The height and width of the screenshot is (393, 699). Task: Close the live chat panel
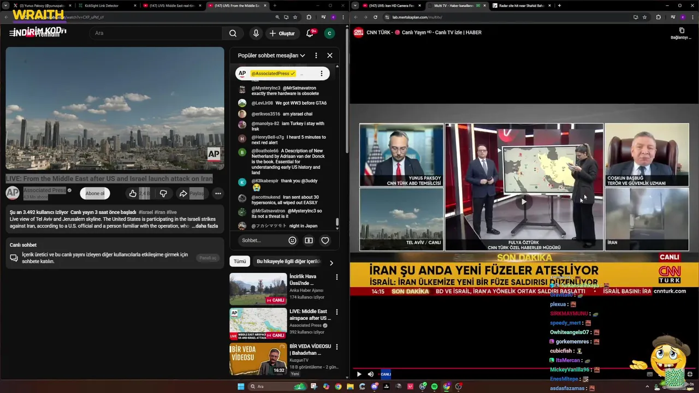click(330, 55)
